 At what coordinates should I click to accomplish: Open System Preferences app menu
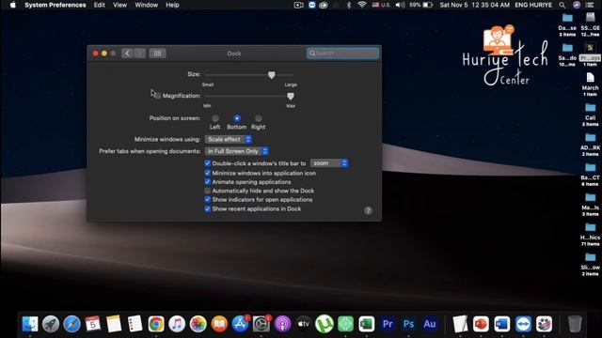55,5
